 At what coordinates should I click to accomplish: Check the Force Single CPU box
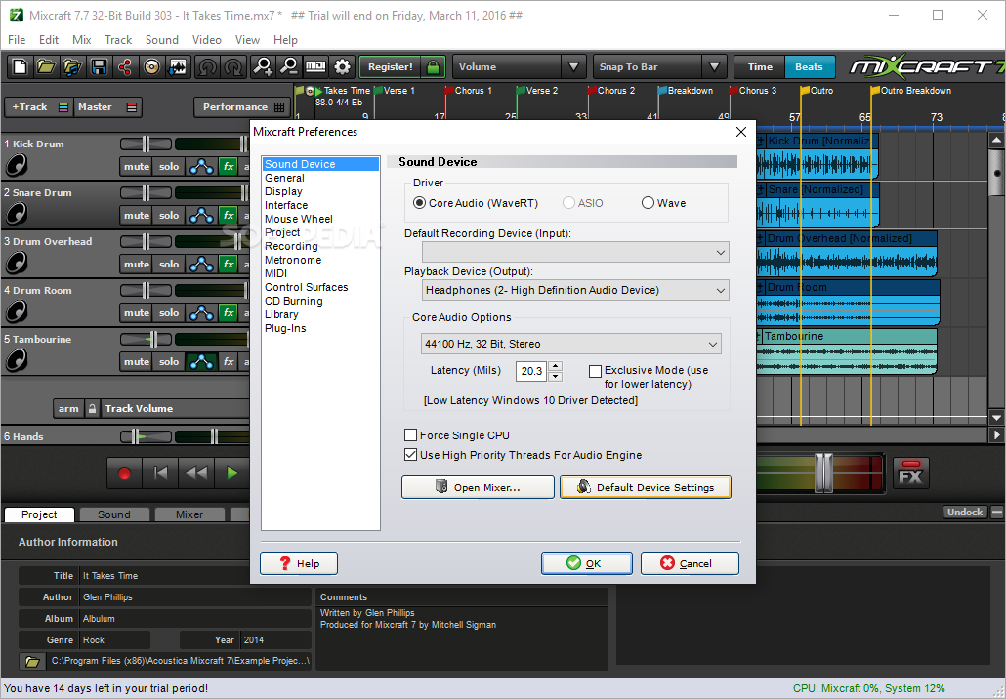pyautogui.click(x=410, y=435)
